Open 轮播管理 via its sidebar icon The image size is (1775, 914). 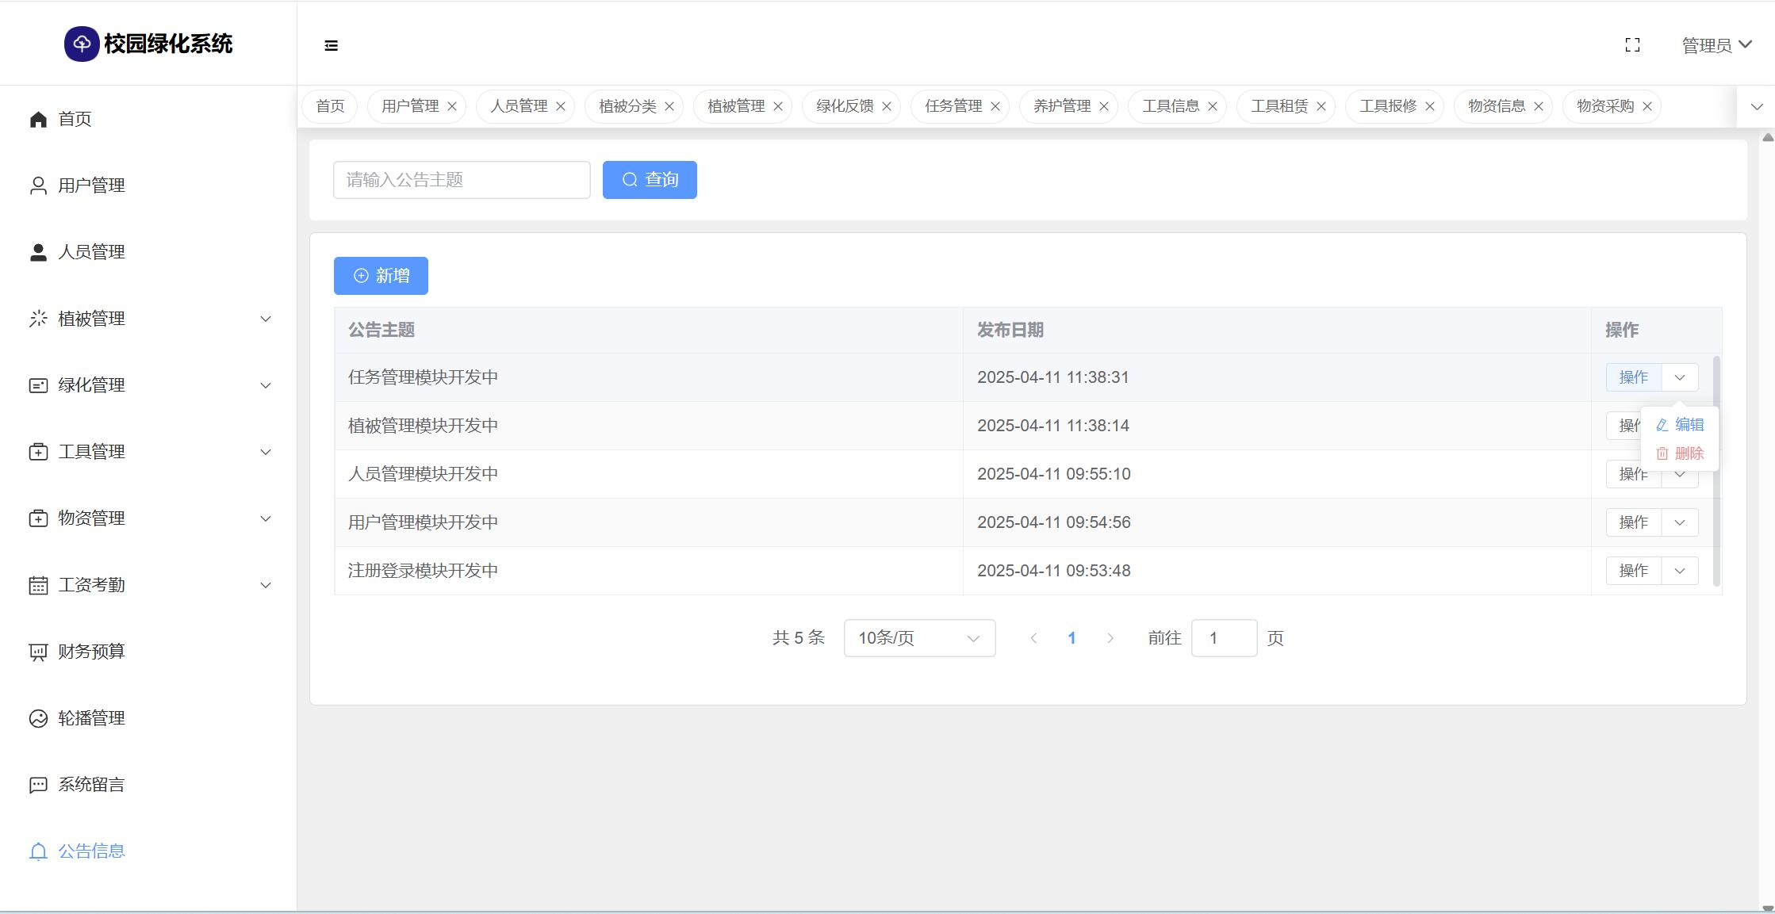tap(38, 718)
